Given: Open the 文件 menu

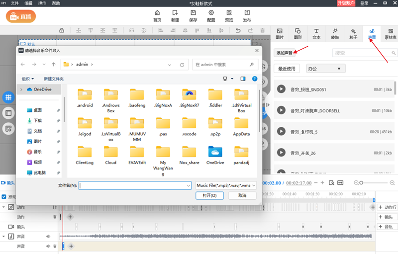Looking at the screenshot, I should point(15,3).
